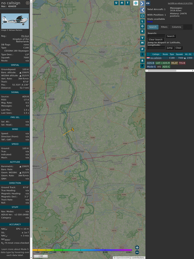This screenshot has width=194, height=259.
Task: Click the M map button
Action: click(x=142, y=43)
